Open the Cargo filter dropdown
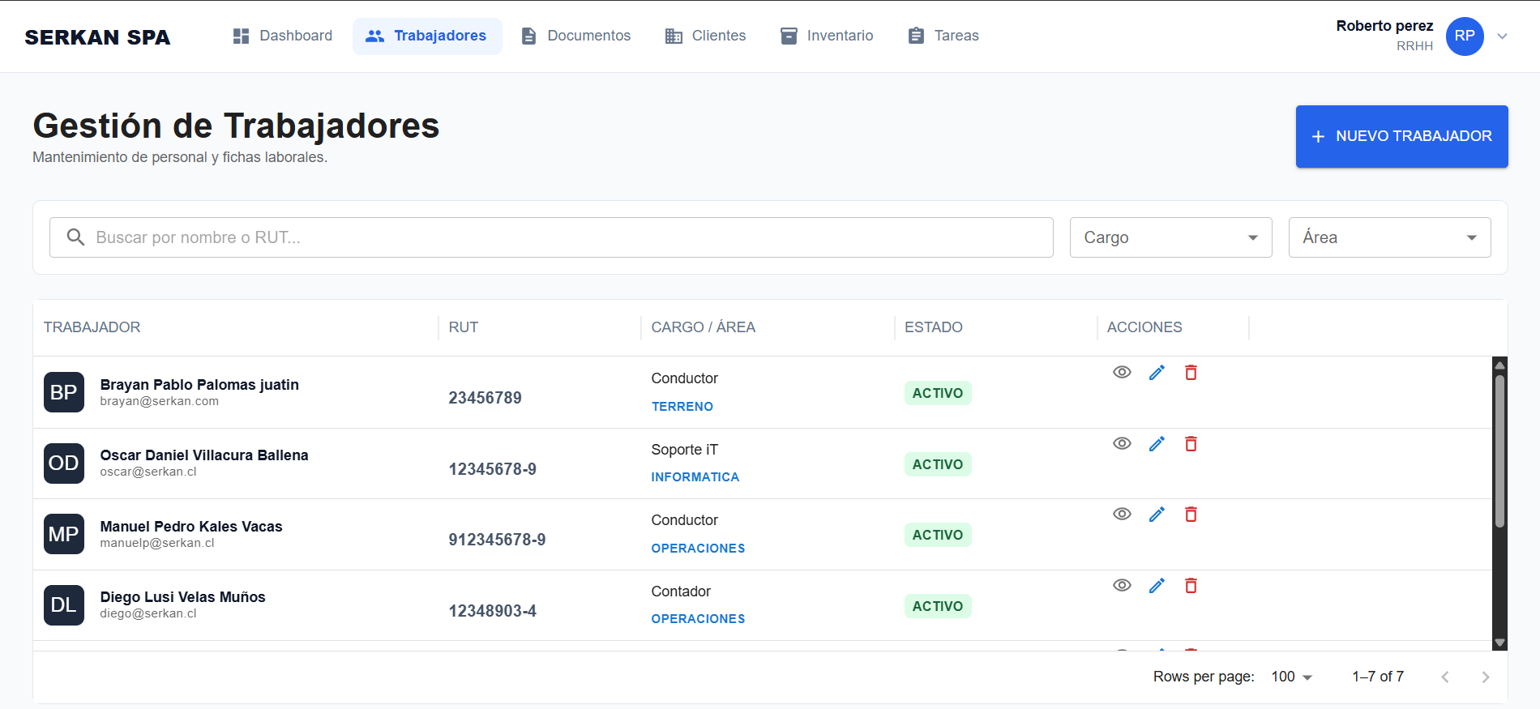Screen dimensions: 1540x709 [1170, 237]
